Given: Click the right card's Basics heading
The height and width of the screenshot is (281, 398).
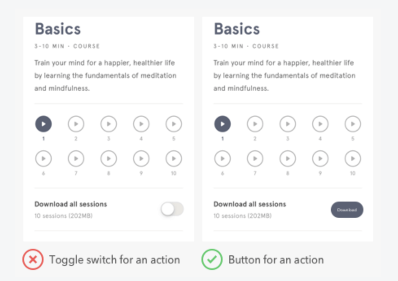Looking at the screenshot, I should (237, 29).
